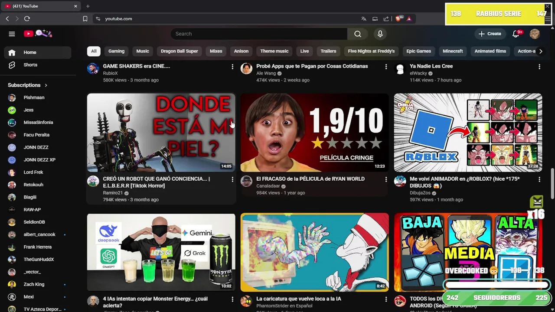Select Five Nights at Freddy's chip
This screenshot has width=555, height=312.
tap(371, 51)
